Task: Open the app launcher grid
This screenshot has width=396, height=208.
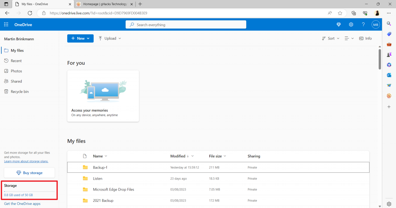Action: coord(6,24)
